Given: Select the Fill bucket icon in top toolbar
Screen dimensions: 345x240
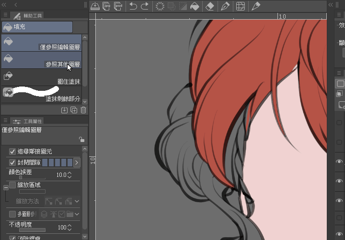Looking at the screenshot, I should click(x=195, y=6).
